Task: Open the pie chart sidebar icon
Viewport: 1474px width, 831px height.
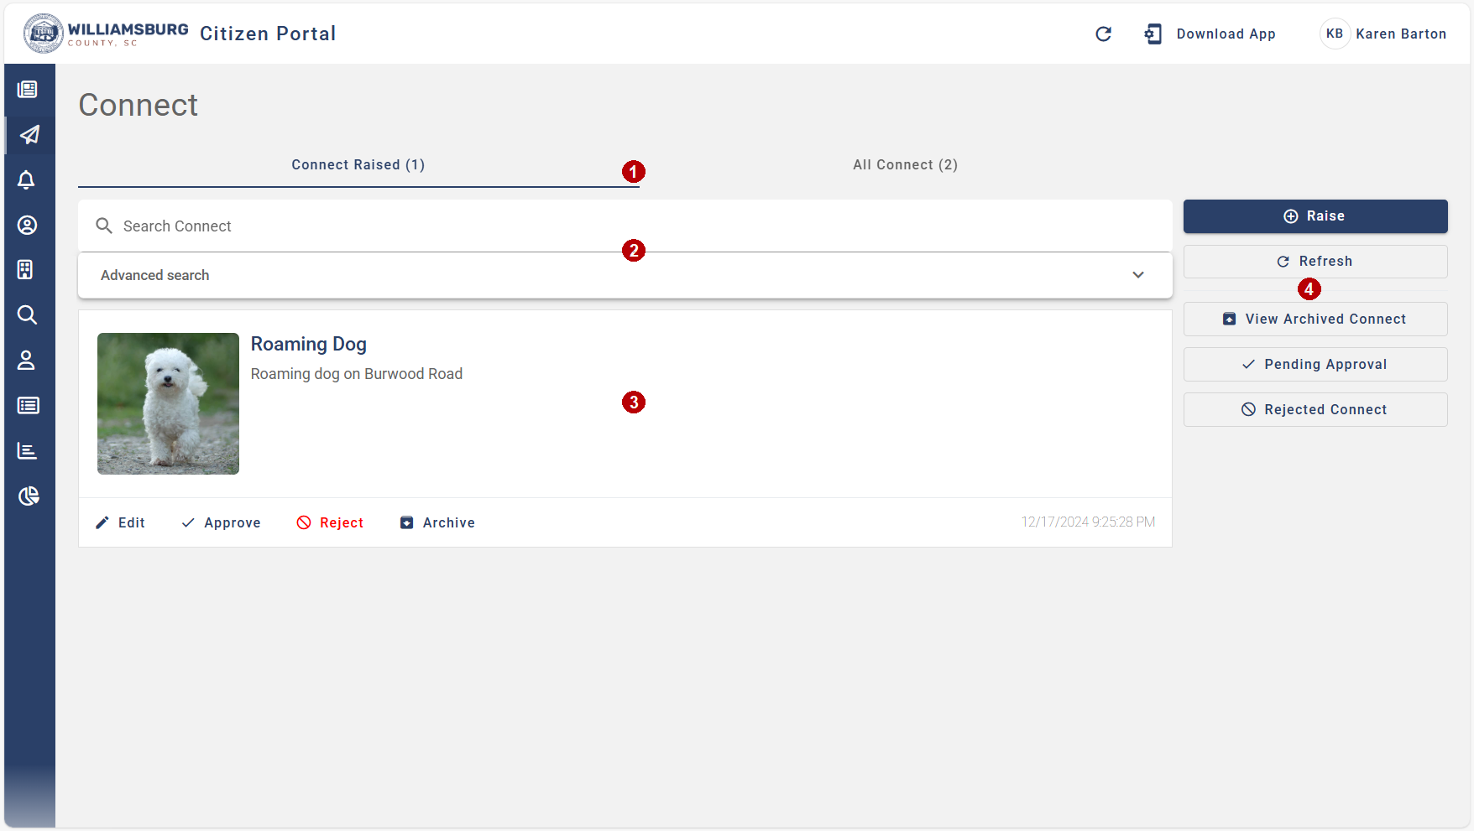Action: coord(29,496)
